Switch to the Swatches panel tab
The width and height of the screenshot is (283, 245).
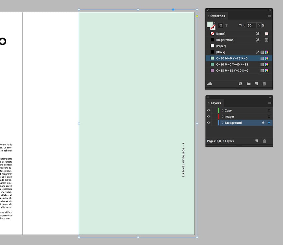click(217, 16)
